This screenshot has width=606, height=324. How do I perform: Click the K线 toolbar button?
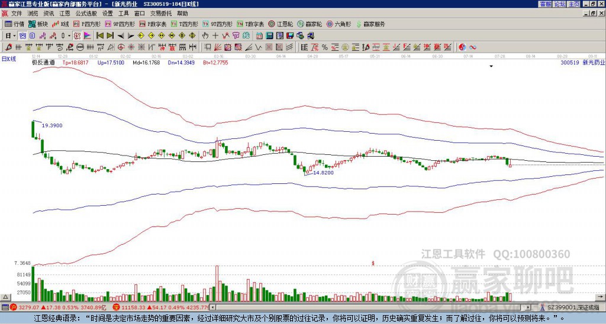[60, 24]
